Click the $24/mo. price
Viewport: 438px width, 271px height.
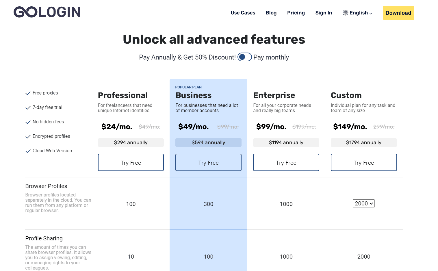click(117, 127)
